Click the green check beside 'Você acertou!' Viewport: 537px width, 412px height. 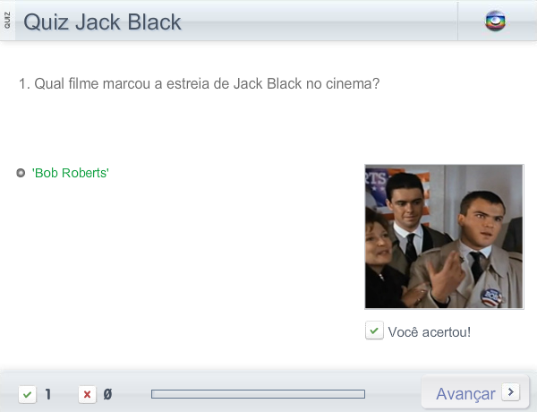(374, 330)
